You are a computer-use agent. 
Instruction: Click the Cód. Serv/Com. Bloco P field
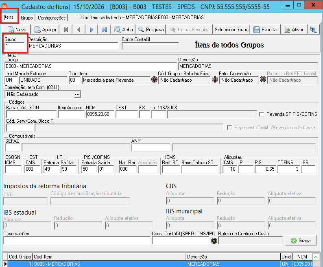[x=20, y=128]
